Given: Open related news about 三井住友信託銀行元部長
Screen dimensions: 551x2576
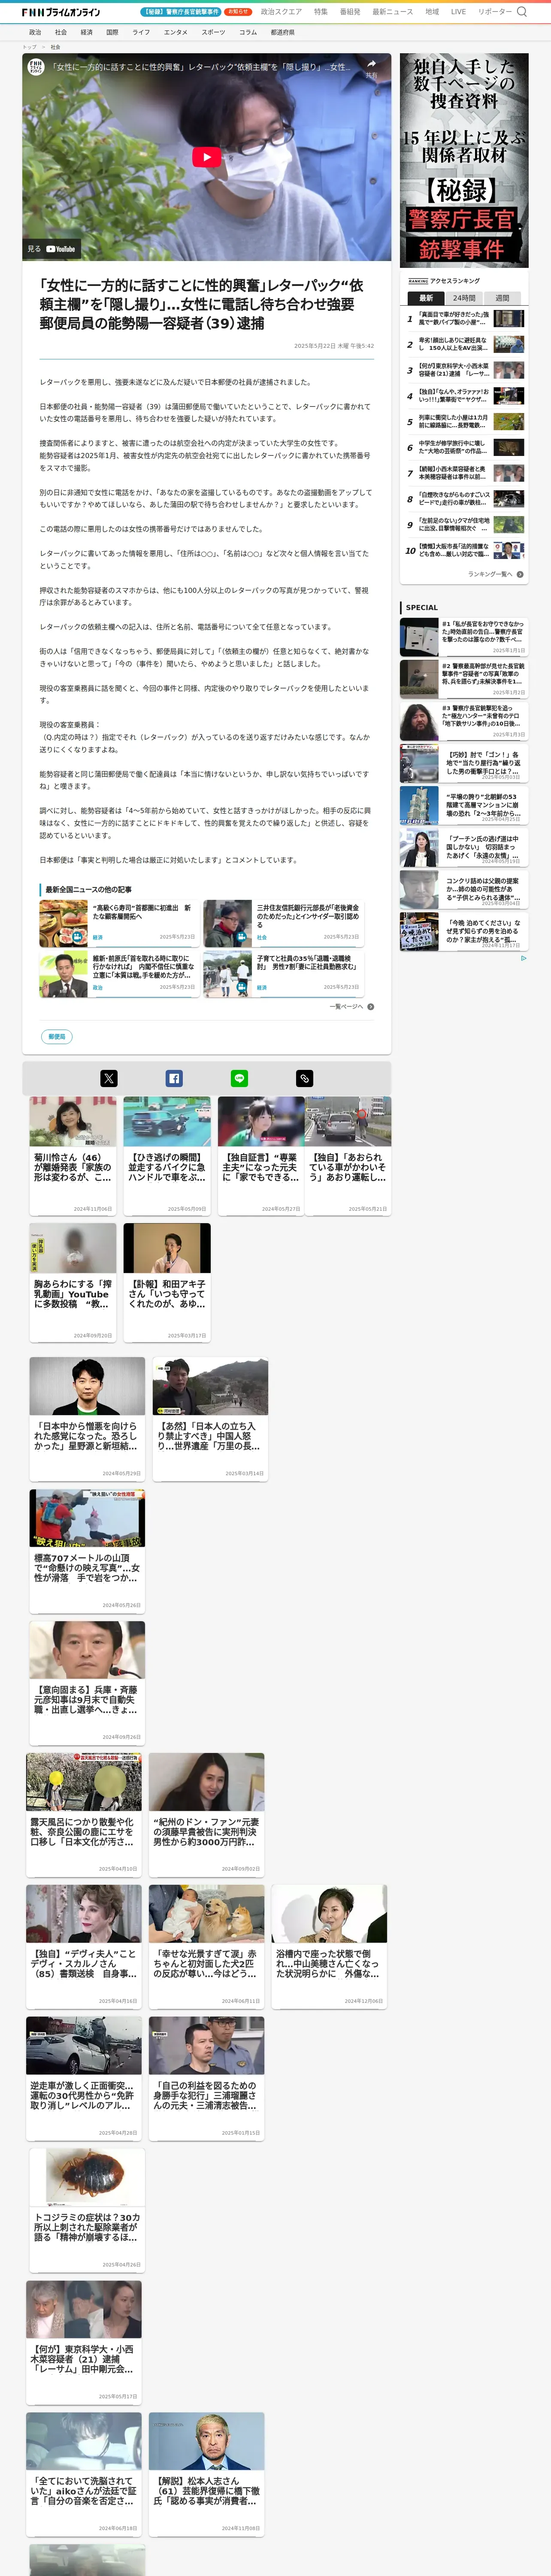Looking at the screenshot, I should pyautogui.click(x=282, y=924).
